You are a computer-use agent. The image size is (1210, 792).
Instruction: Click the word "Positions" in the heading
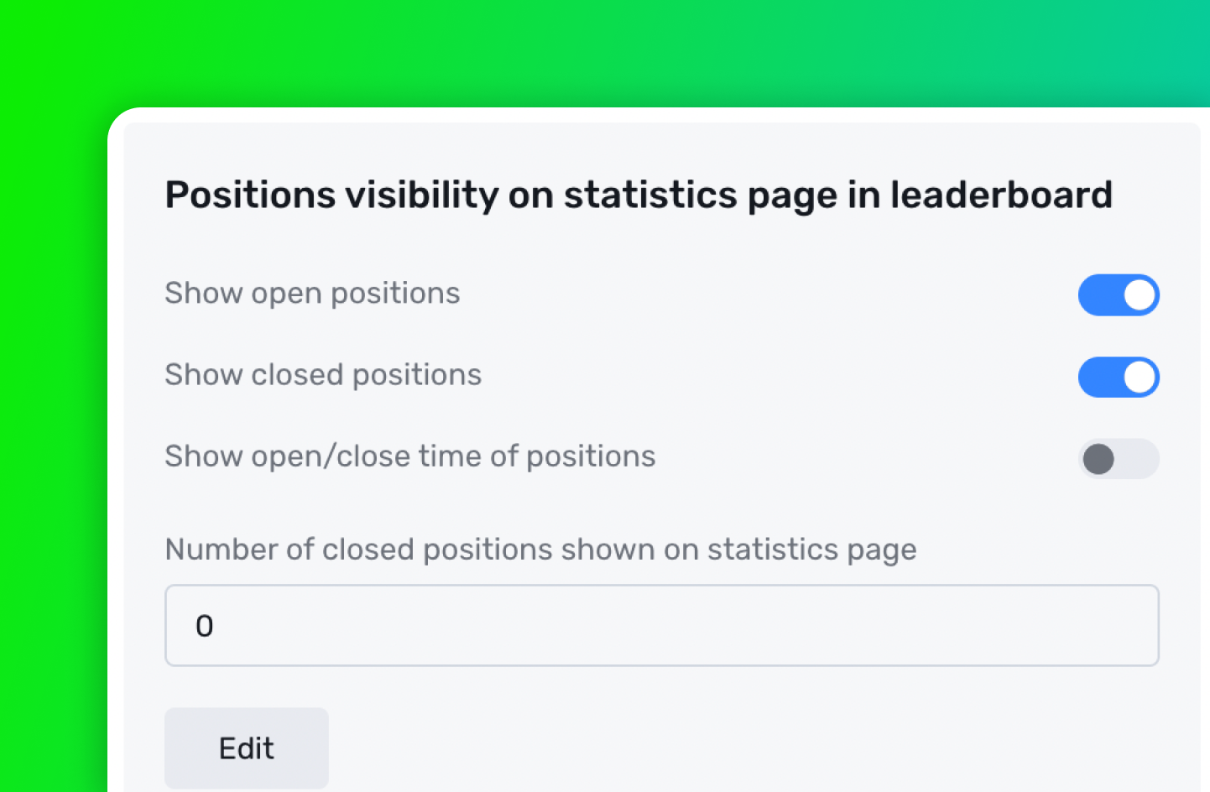click(x=250, y=195)
